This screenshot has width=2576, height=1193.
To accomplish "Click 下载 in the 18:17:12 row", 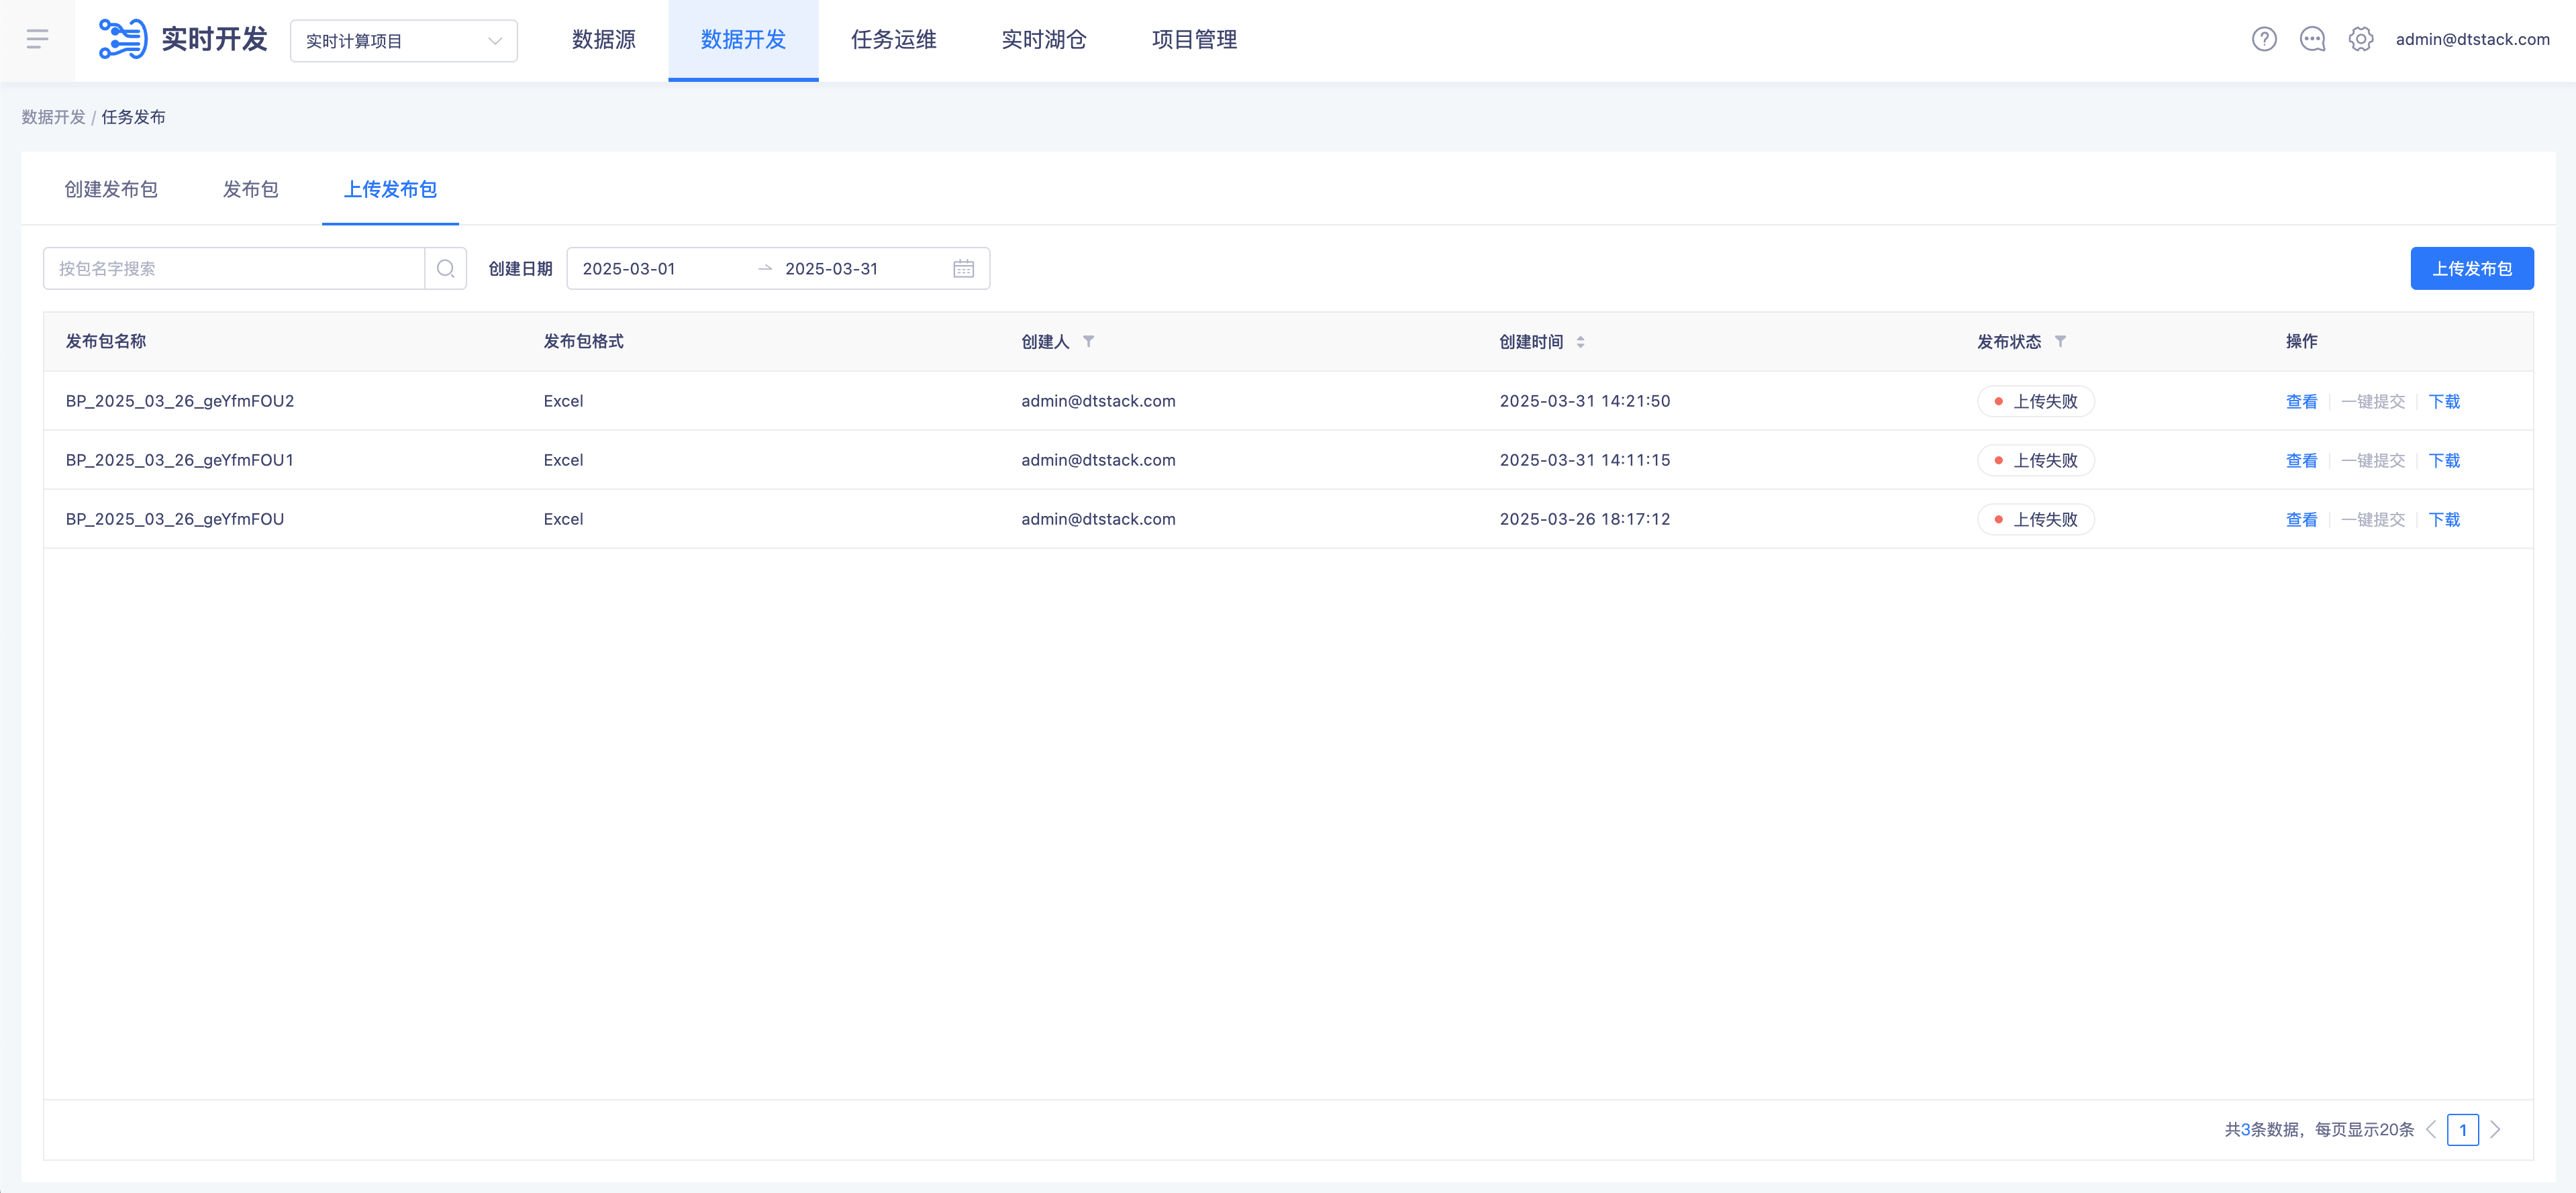I will pos(2444,519).
